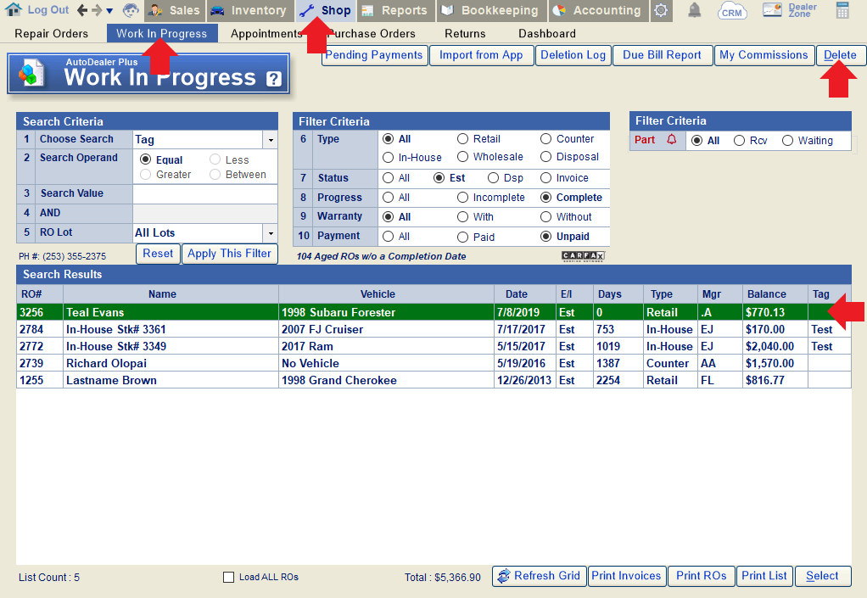Open the settings gear icon
Screen dimensions: 867x598
point(661,10)
